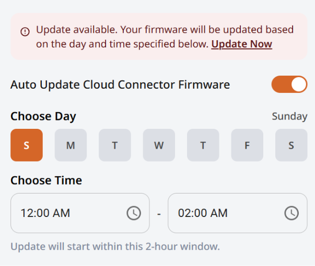Set update day to Friday
This screenshot has width=315, height=266.
(x=247, y=145)
